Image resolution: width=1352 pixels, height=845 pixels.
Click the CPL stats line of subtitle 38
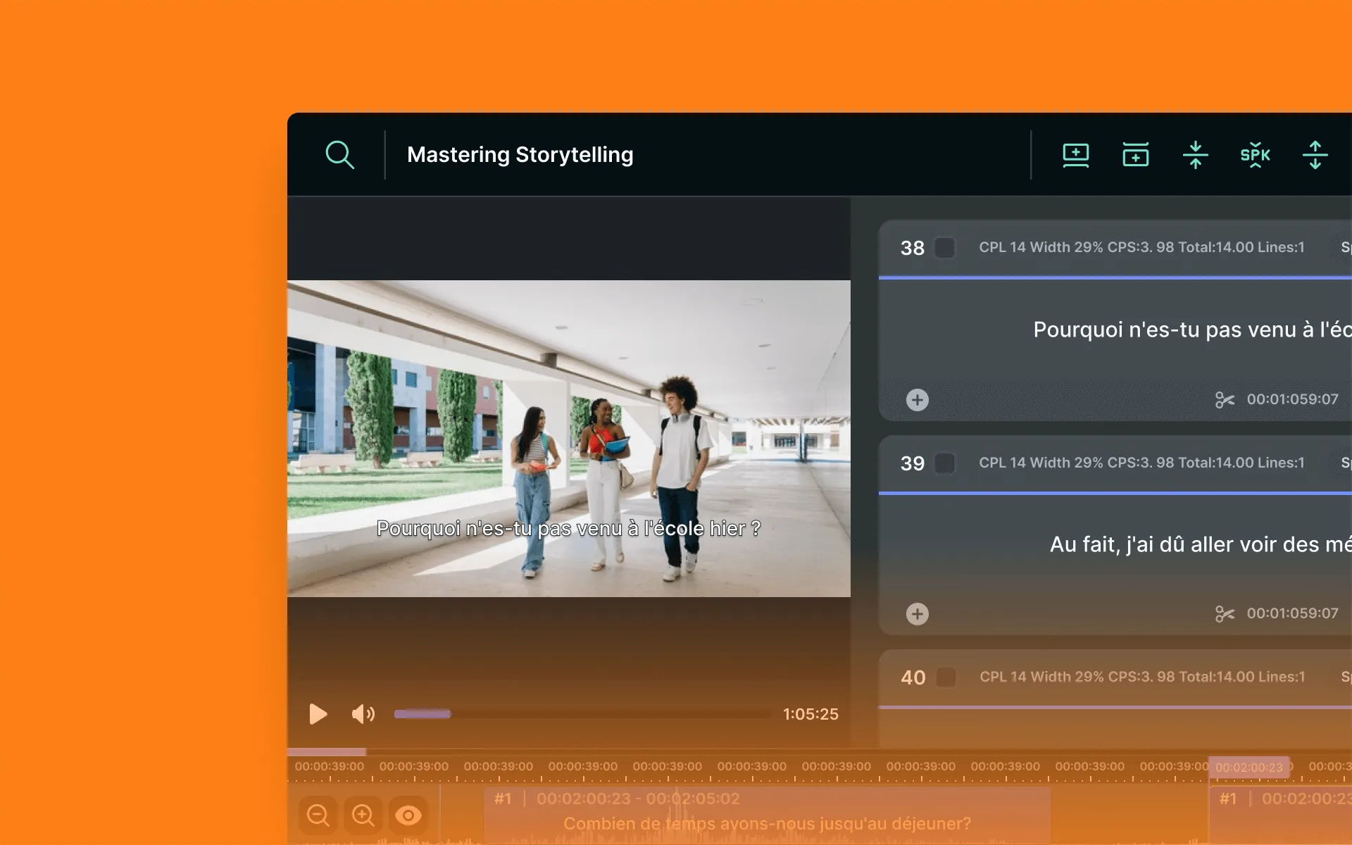1141,247
